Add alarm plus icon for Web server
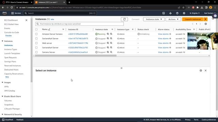218x122 pixels. pyautogui.click(x=170, y=43)
